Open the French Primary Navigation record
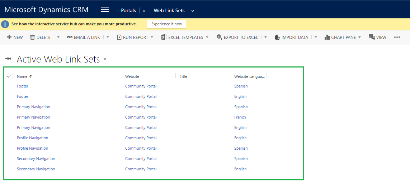The image size is (410, 185). (33, 117)
